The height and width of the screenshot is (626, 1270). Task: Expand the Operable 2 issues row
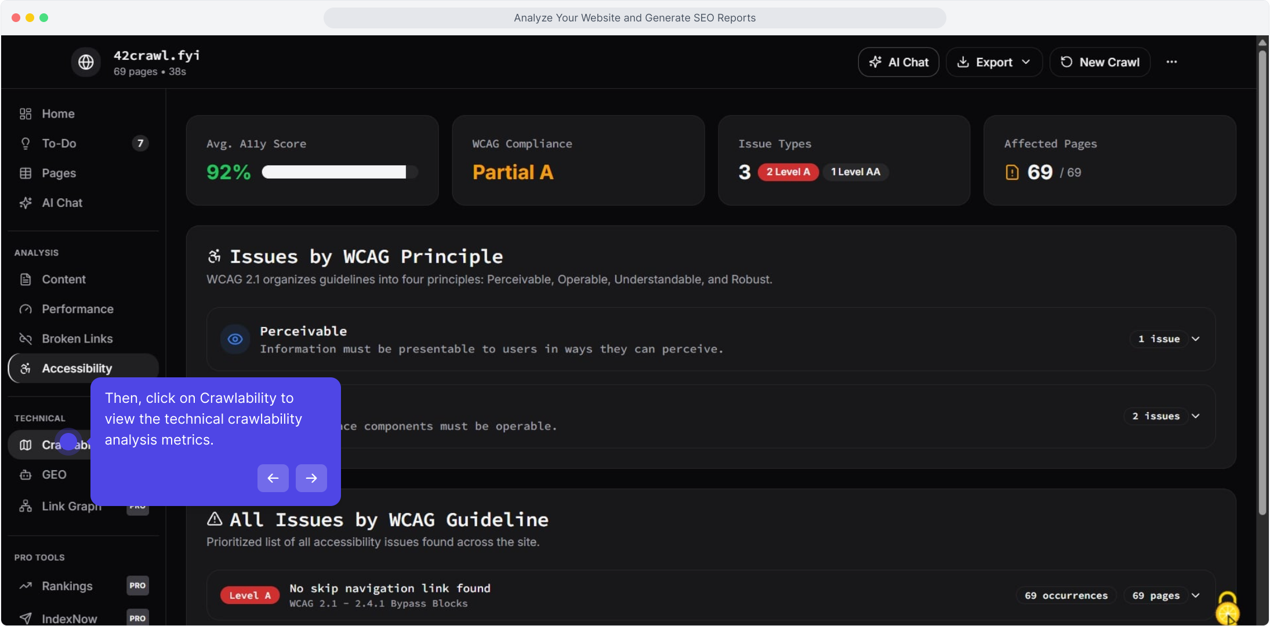point(1195,416)
